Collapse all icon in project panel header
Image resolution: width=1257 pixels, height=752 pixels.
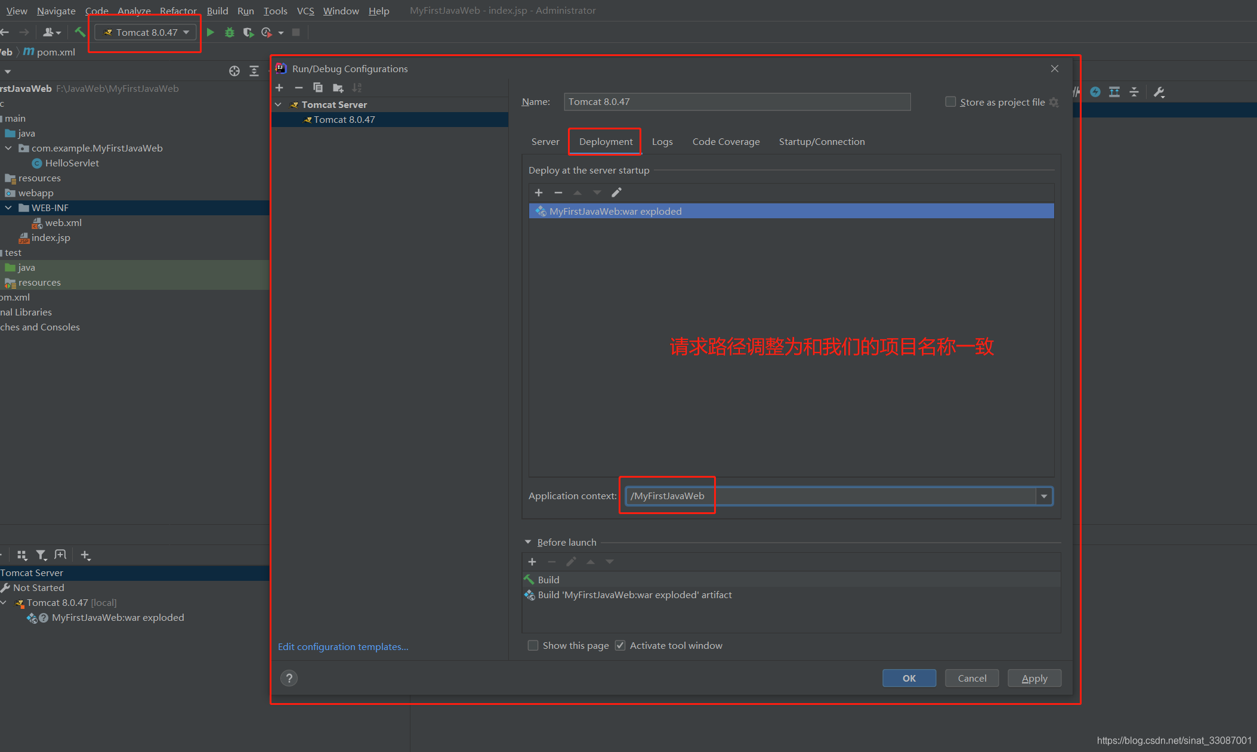tap(254, 71)
